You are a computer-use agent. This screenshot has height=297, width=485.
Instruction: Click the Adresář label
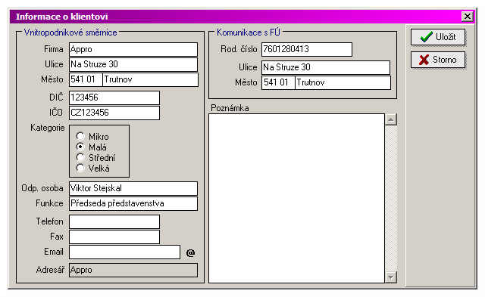[50, 270]
